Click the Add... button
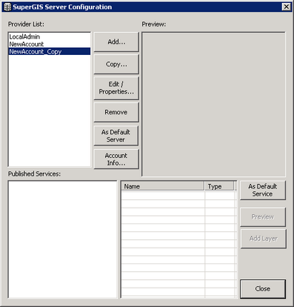294x307 pixels. (x=116, y=42)
